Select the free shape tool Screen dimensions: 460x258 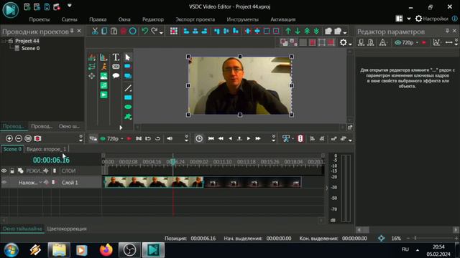pos(128,117)
